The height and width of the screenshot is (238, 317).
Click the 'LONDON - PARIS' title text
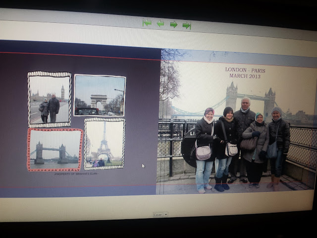point(245,70)
